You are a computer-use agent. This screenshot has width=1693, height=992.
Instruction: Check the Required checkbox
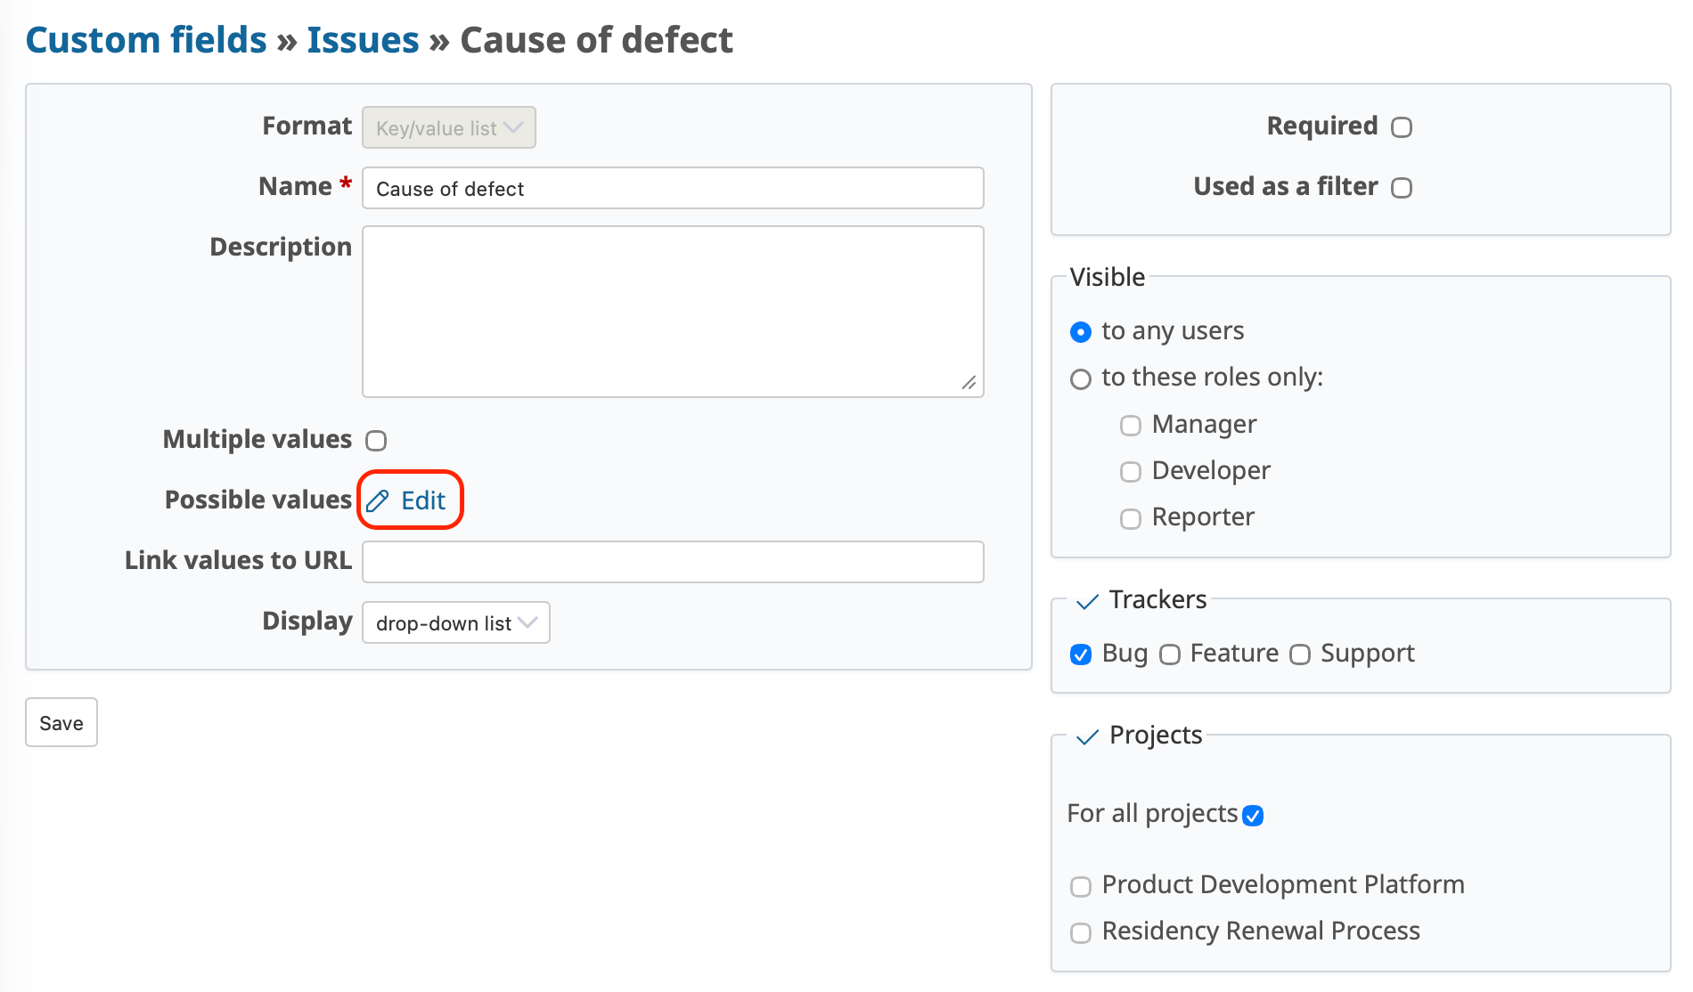(x=1401, y=127)
